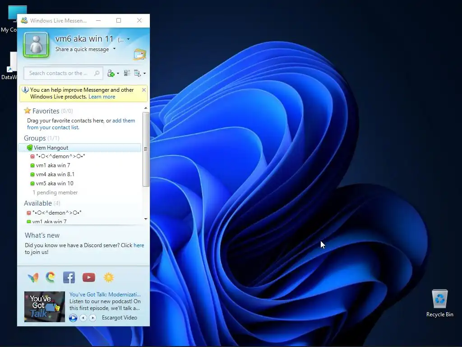Screen dimensions: 462x347
Task: Open the colorful C swirl icon
Action: [x=51, y=277]
